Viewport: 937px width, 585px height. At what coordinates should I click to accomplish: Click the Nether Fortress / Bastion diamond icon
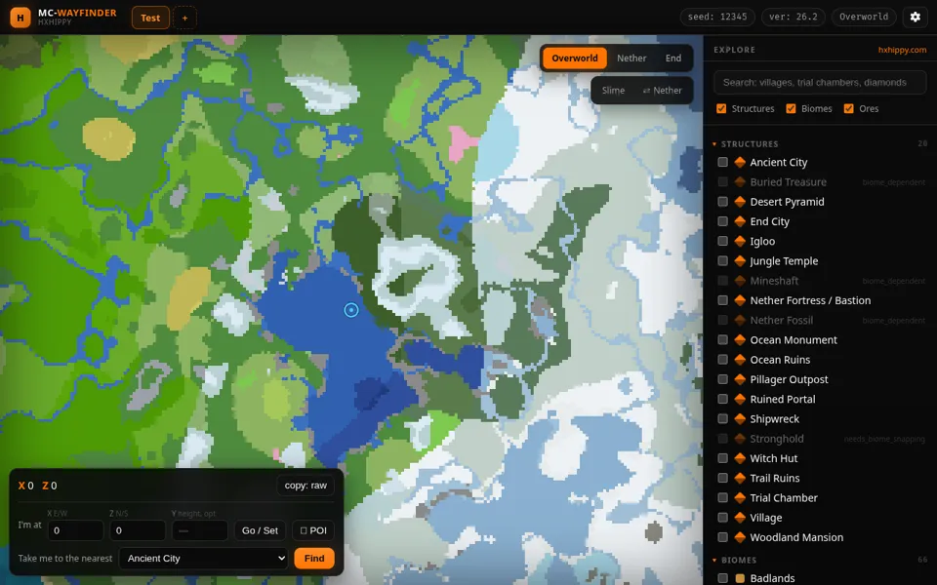tap(740, 300)
